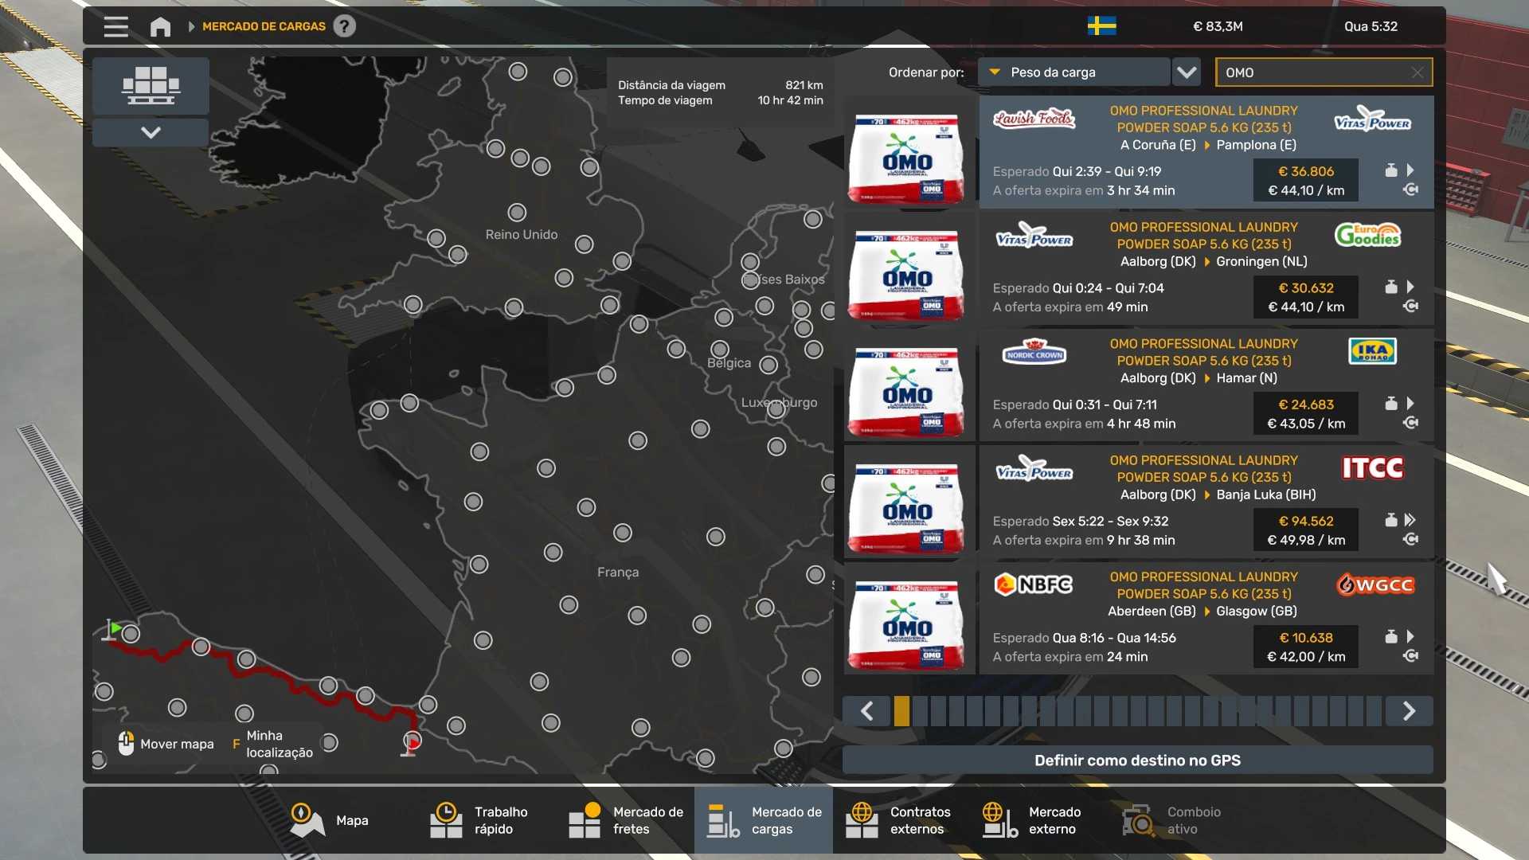The width and height of the screenshot is (1529, 860).
Task: Switch to Mercado de cargas tab
Action: 764,820
